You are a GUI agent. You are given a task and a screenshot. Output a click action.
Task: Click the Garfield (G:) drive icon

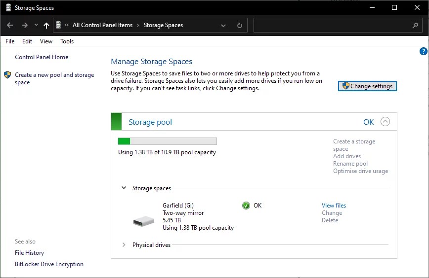click(x=144, y=221)
